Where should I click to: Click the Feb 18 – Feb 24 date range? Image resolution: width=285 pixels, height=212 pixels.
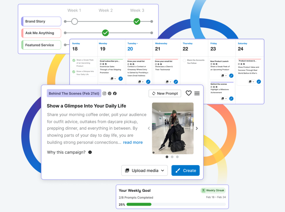(x=216, y=197)
